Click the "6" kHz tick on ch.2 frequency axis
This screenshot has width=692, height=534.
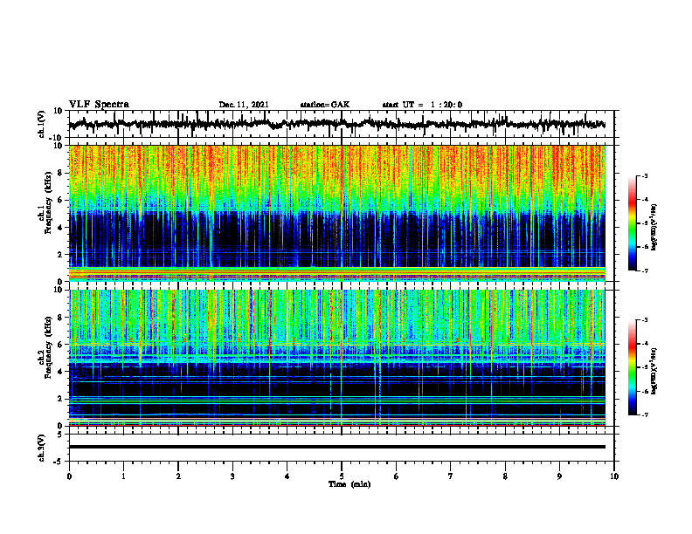(60, 345)
